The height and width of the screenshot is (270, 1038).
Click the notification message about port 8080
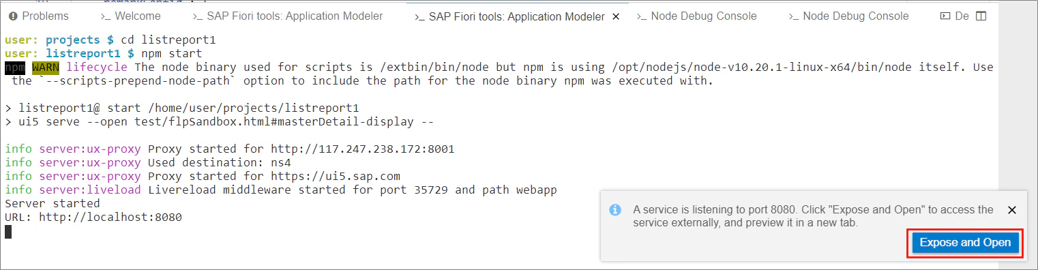[x=813, y=216]
